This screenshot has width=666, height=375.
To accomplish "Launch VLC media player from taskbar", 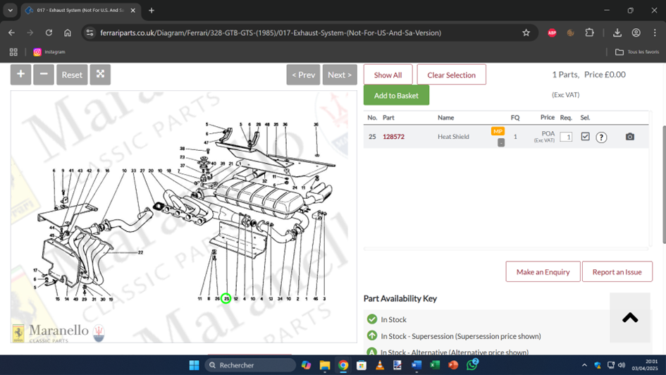I will pos(380,365).
